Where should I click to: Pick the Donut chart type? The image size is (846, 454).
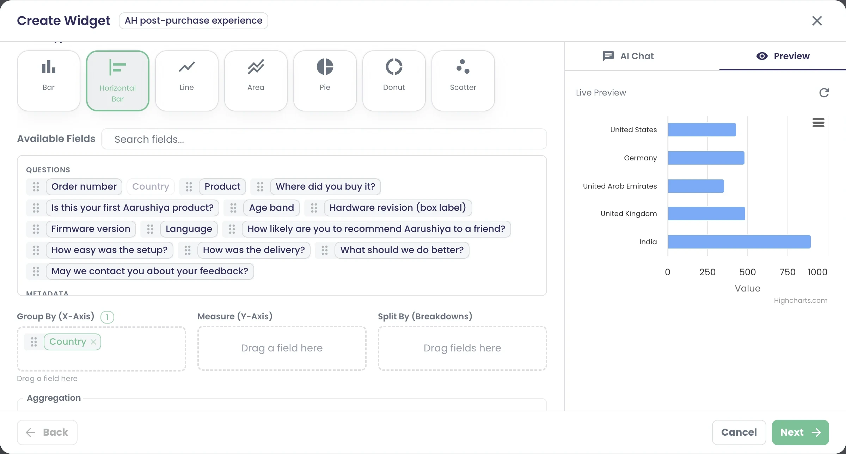click(x=394, y=81)
